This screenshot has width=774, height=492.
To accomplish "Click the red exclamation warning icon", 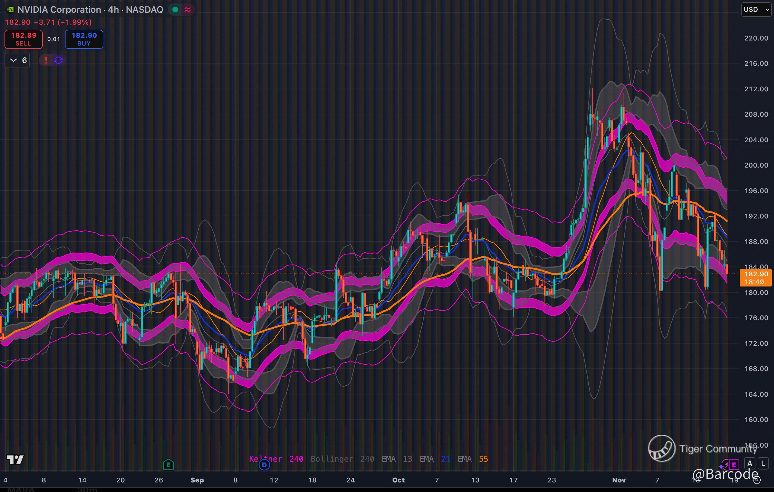I will pyautogui.click(x=46, y=60).
